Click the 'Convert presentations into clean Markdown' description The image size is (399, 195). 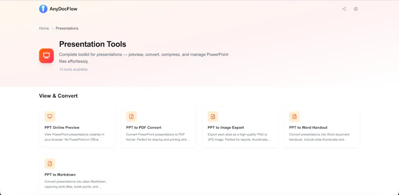point(75,184)
